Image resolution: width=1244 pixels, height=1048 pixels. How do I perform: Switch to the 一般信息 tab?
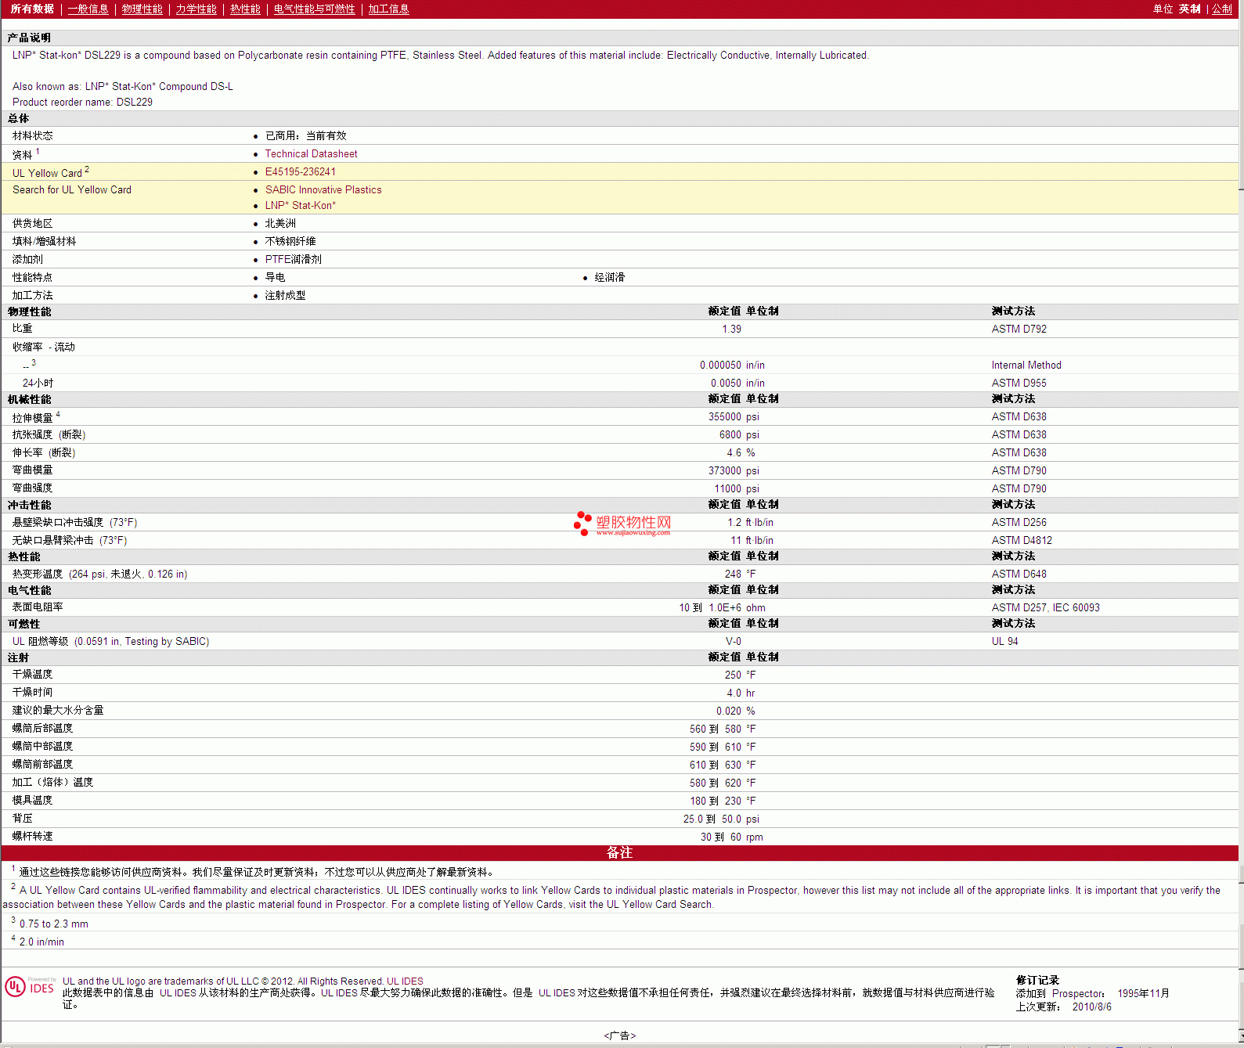pos(88,9)
